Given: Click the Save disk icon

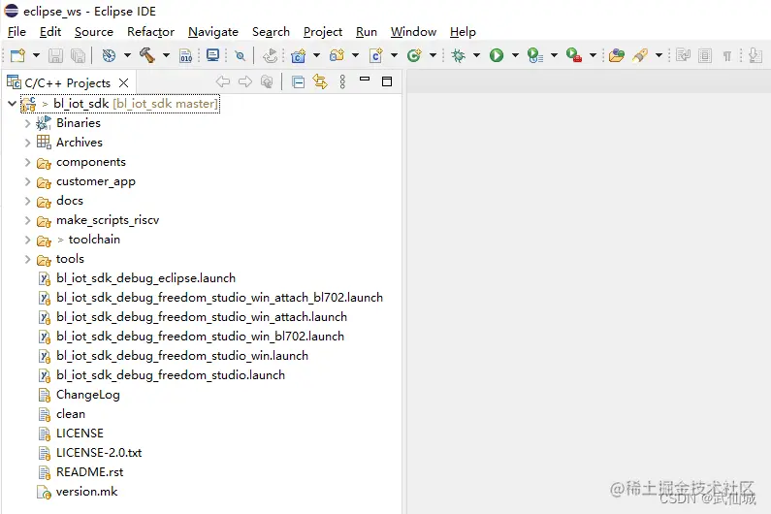Looking at the screenshot, I should pyautogui.click(x=55, y=55).
